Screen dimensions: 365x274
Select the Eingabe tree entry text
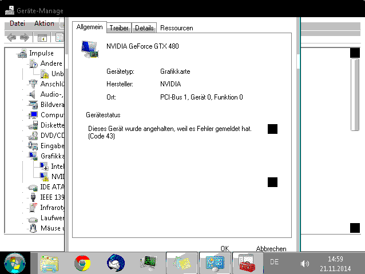click(53, 146)
